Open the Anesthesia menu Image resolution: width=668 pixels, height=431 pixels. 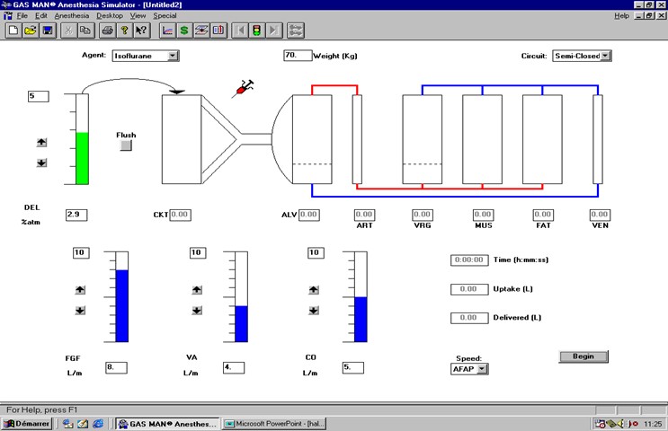(x=71, y=16)
